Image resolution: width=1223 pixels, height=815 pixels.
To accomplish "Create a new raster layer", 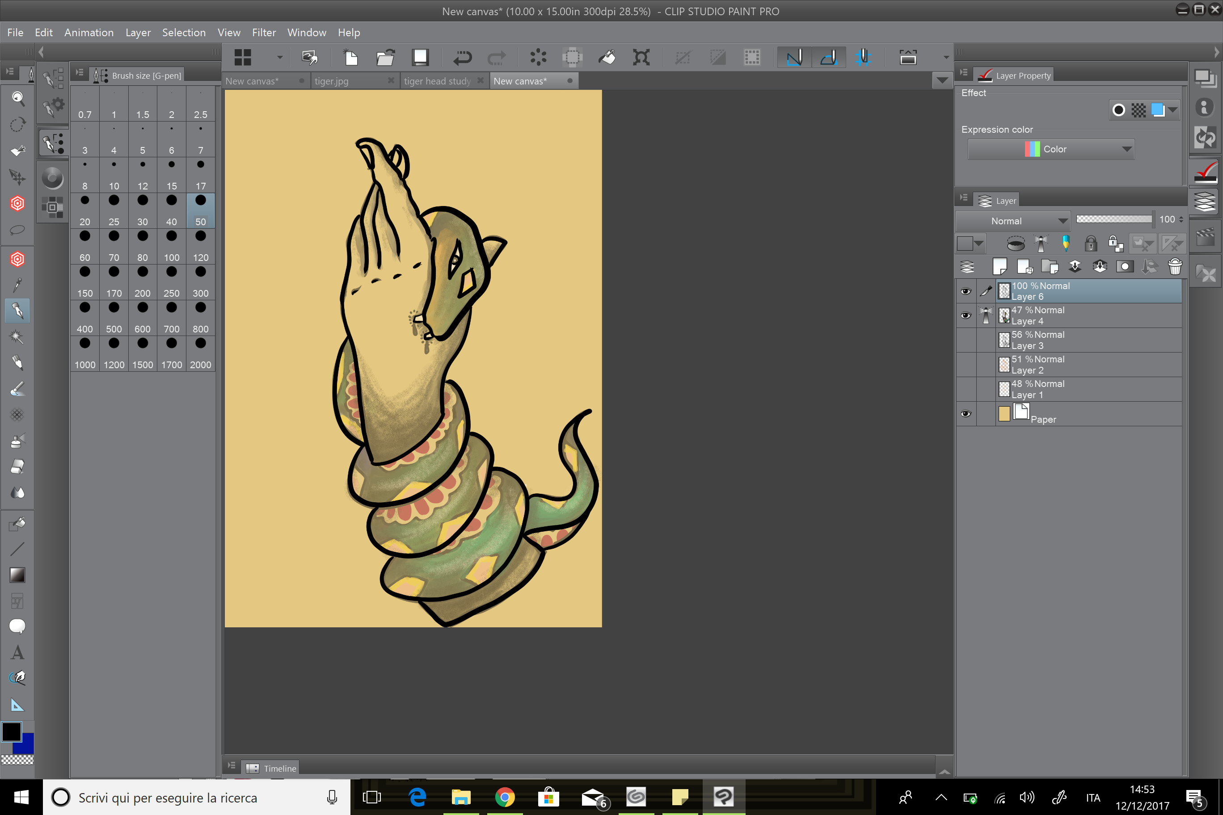I will [x=1000, y=267].
